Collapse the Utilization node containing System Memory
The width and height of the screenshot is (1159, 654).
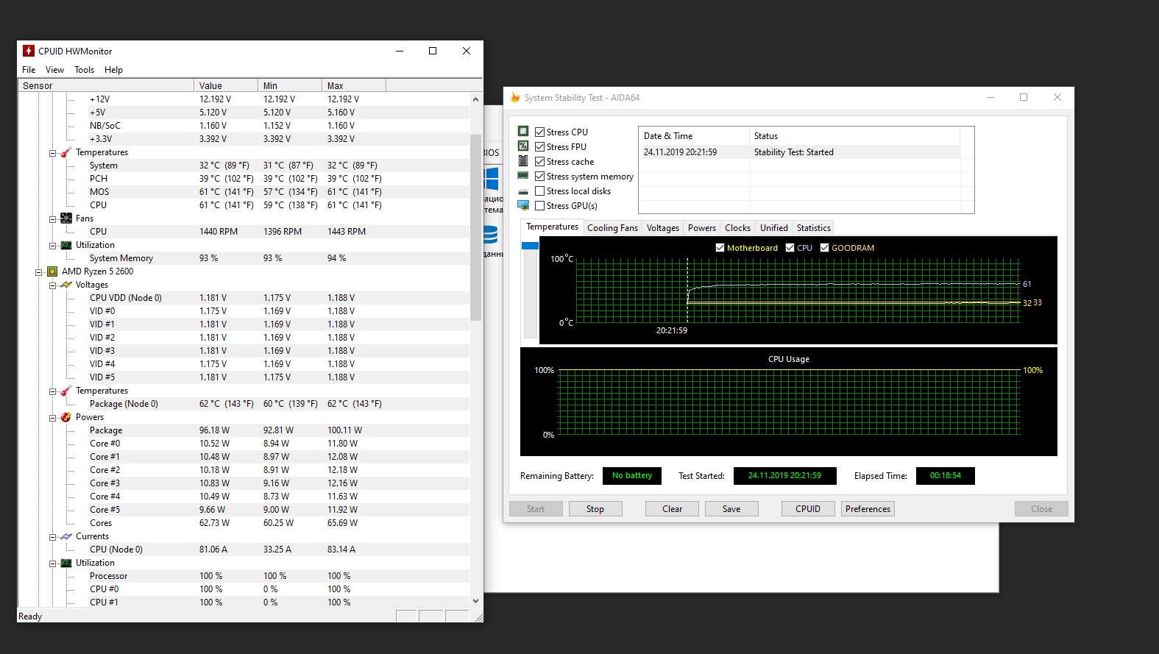point(53,246)
